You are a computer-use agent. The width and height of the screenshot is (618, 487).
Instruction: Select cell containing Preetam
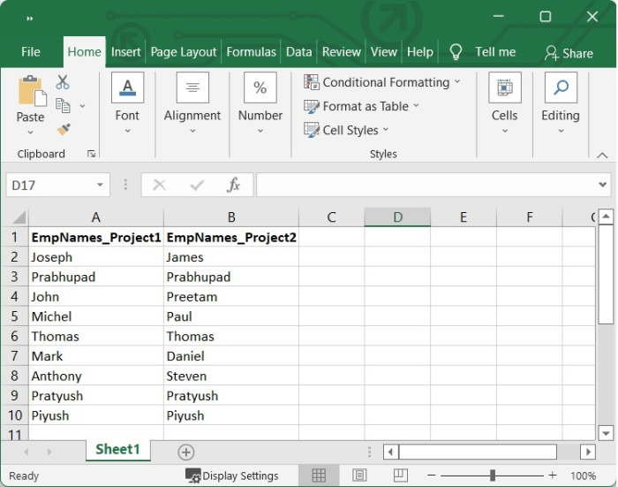231,296
